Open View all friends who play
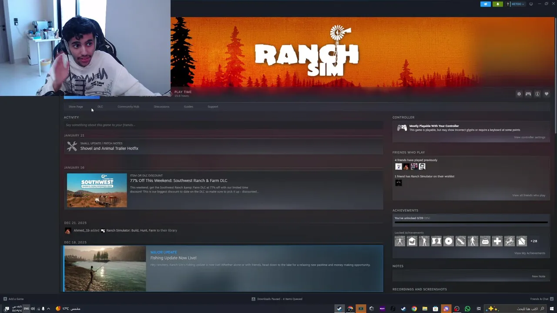Viewport: 557px width, 313px height. (x=529, y=195)
